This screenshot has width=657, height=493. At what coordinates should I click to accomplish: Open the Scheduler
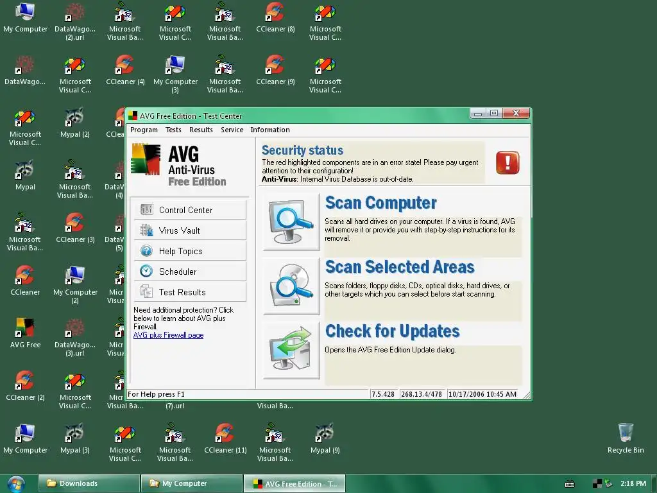tap(190, 272)
